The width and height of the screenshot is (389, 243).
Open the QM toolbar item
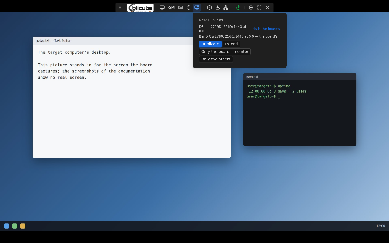pyautogui.click(x=171, y=8)
